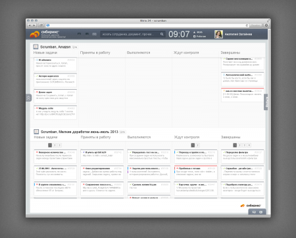
Task: Select page 4 in Завершены column
Action: pyautogui.click(x=249, y=145)
